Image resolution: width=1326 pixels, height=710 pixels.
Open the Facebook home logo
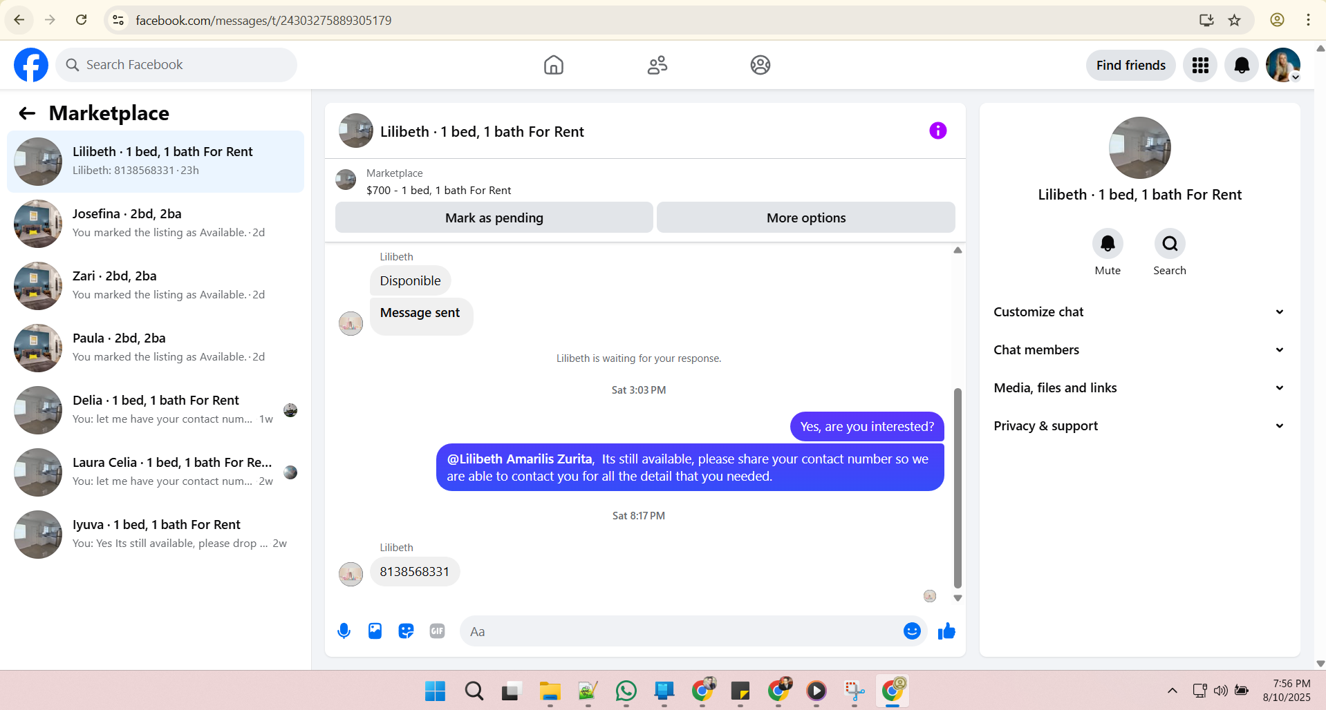coord(31,65)
